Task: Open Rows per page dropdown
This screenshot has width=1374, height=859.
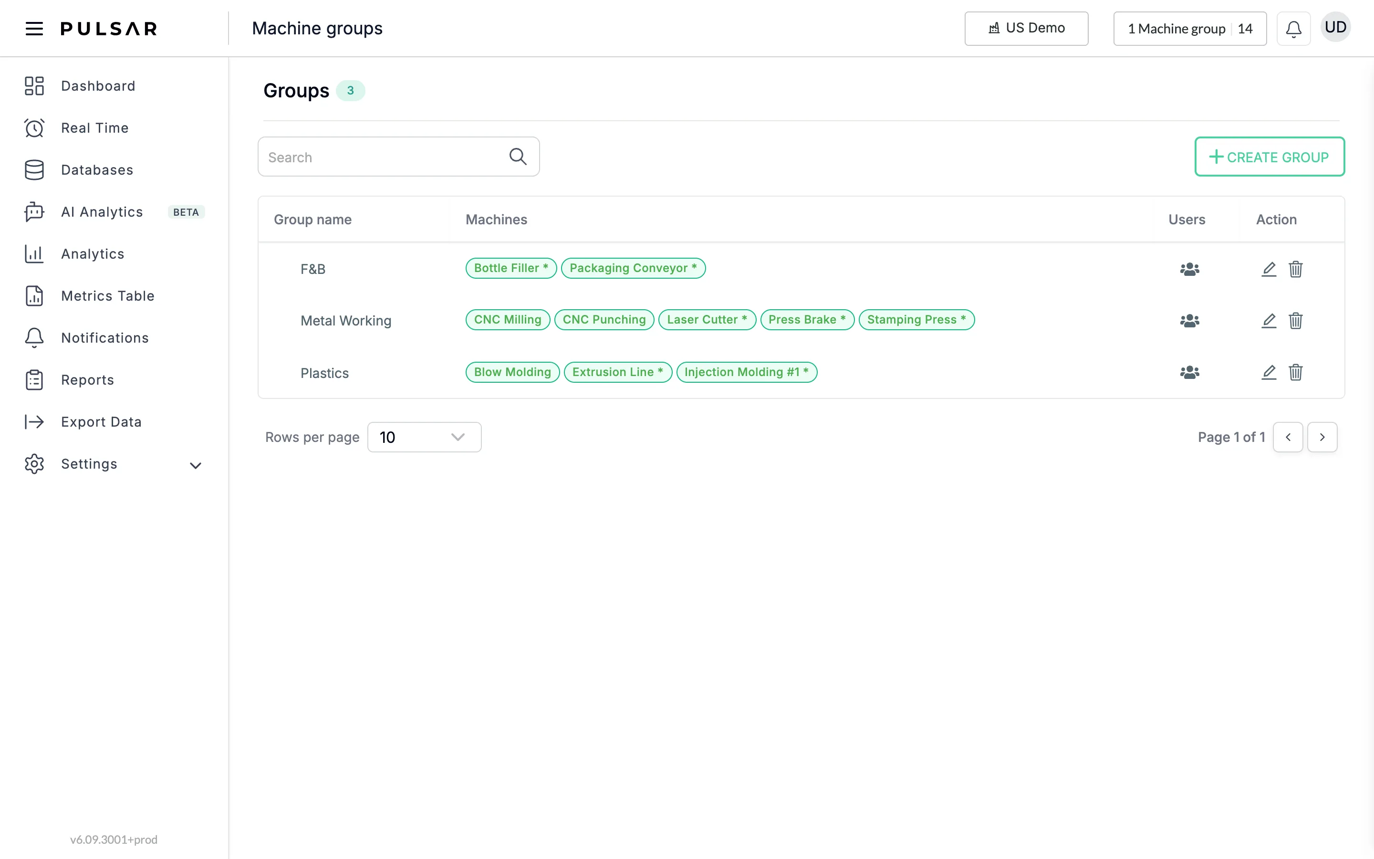Action: (424, 437)
